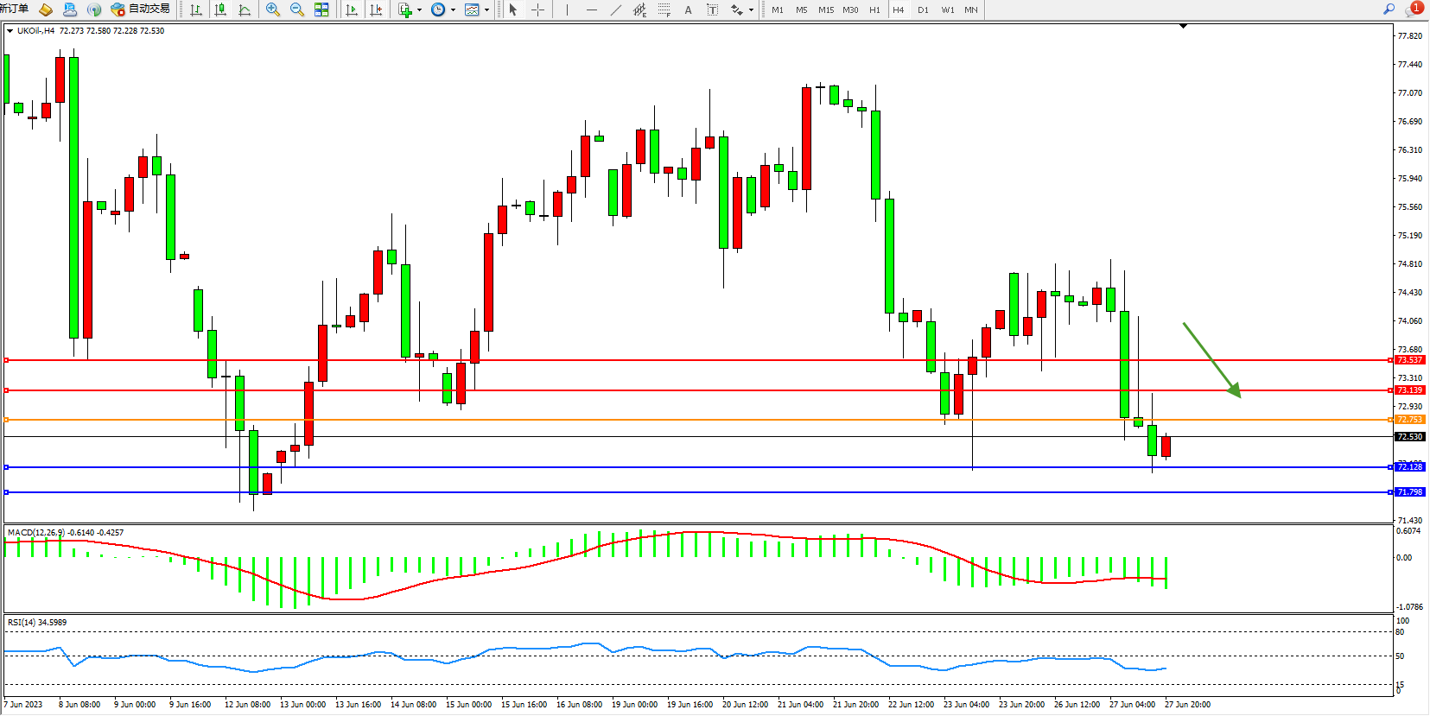Screen dimensions: 1430x716
Task: Select the orange 72.753 horizontal line
Action: pyautogui.click(x=691, y=420)
